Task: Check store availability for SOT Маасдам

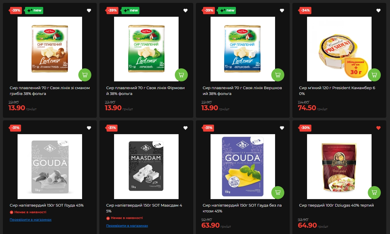Action: 127,226
